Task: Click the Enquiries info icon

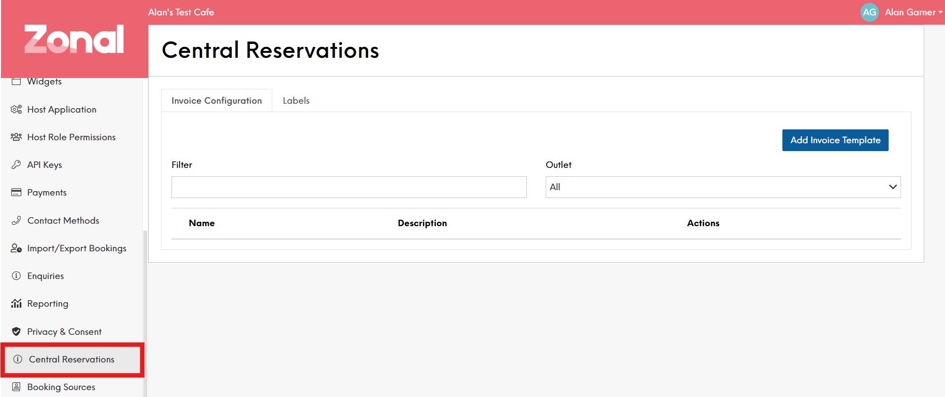Action: (16, 276)
